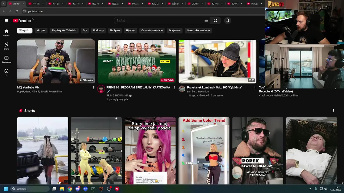Go back with the browser back arrow
This screenshot has width=344, height=193.
tap(4, 11)
